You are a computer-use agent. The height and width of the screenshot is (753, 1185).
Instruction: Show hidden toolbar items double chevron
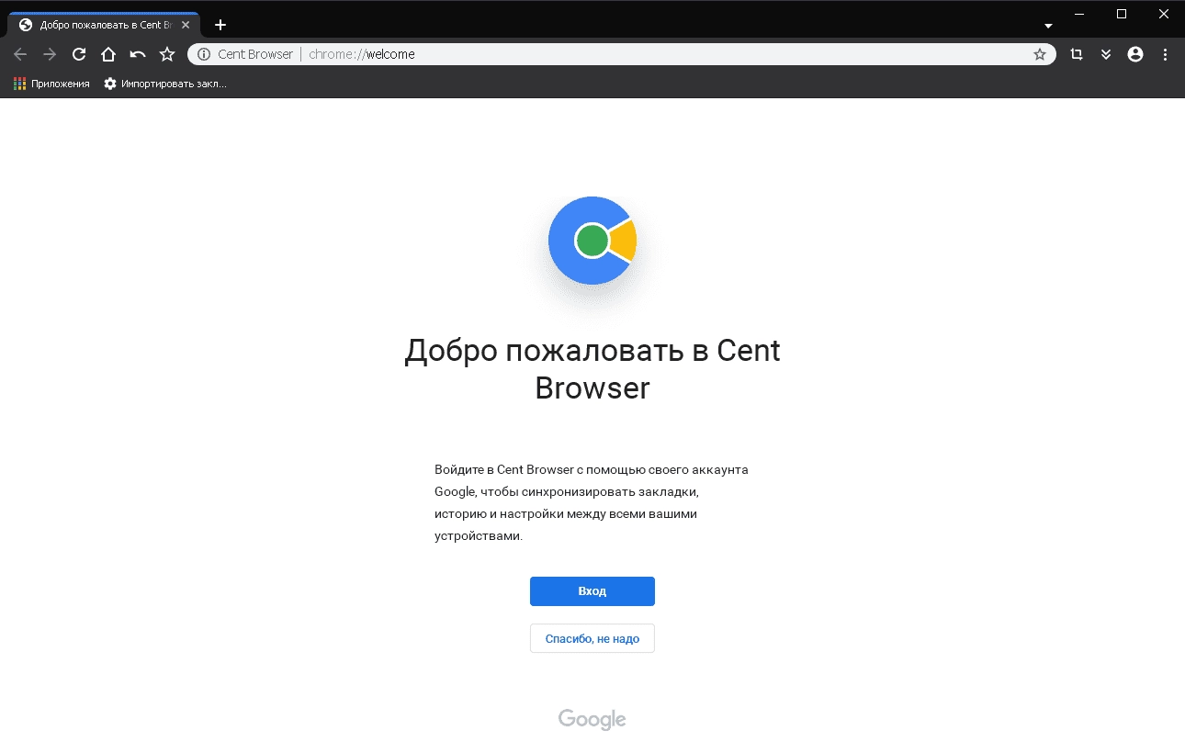[x=1106, y=54]
